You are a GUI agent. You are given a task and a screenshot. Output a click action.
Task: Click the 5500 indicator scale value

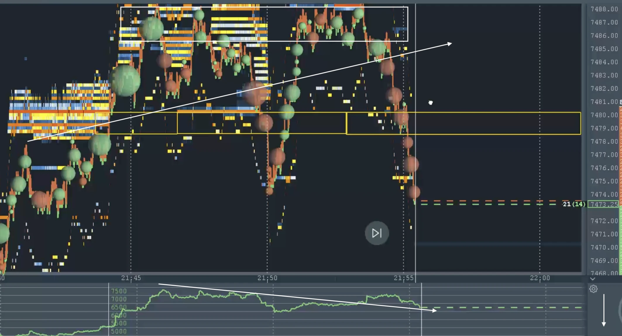tap(119, 323)
